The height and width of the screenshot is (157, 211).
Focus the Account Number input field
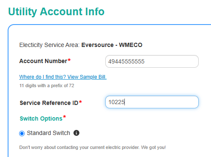pyautogui.click(x=152, y=61)
